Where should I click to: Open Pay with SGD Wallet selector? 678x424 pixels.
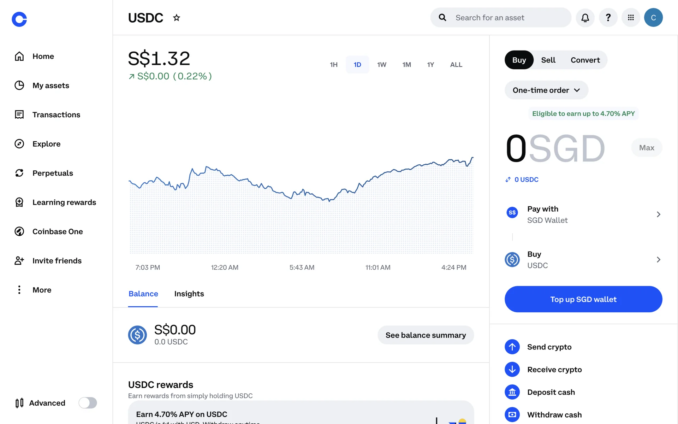coord(583,214)
